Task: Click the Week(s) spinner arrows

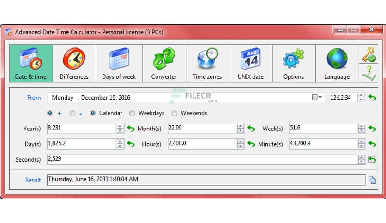Action: [362, 129]
